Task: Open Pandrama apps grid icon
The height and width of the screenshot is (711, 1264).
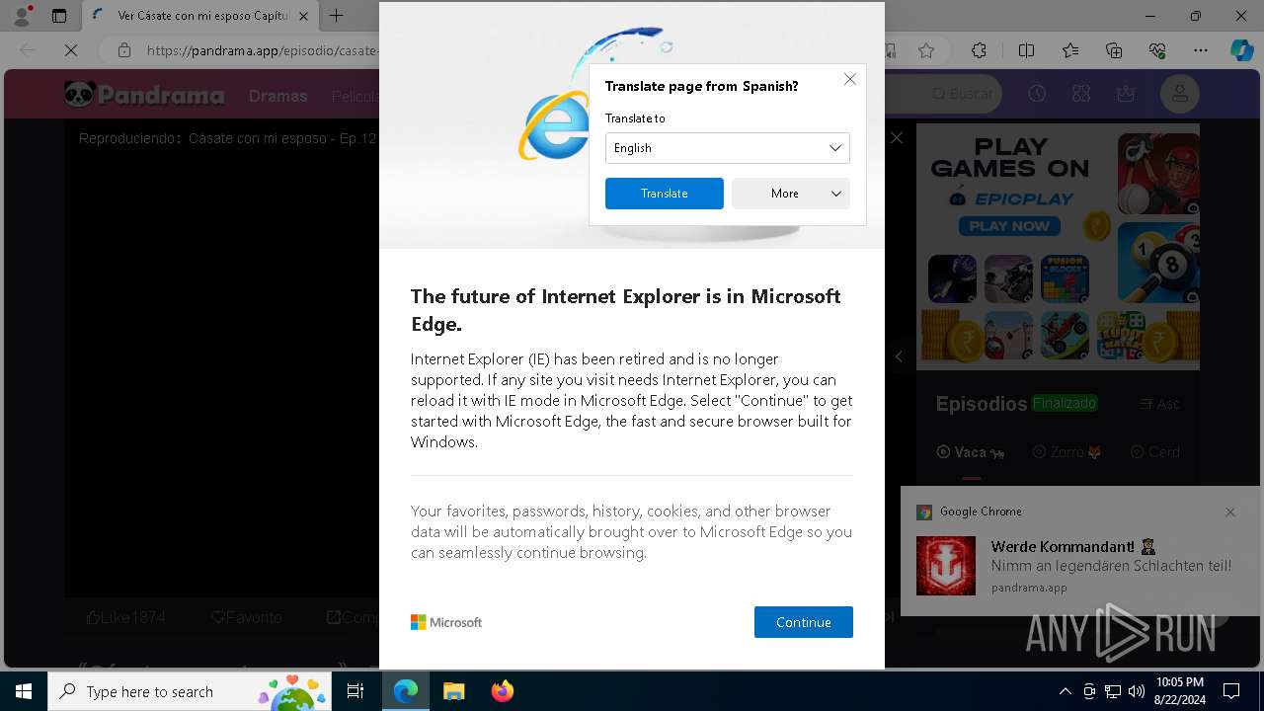Action: click(x=1080, y=94)
